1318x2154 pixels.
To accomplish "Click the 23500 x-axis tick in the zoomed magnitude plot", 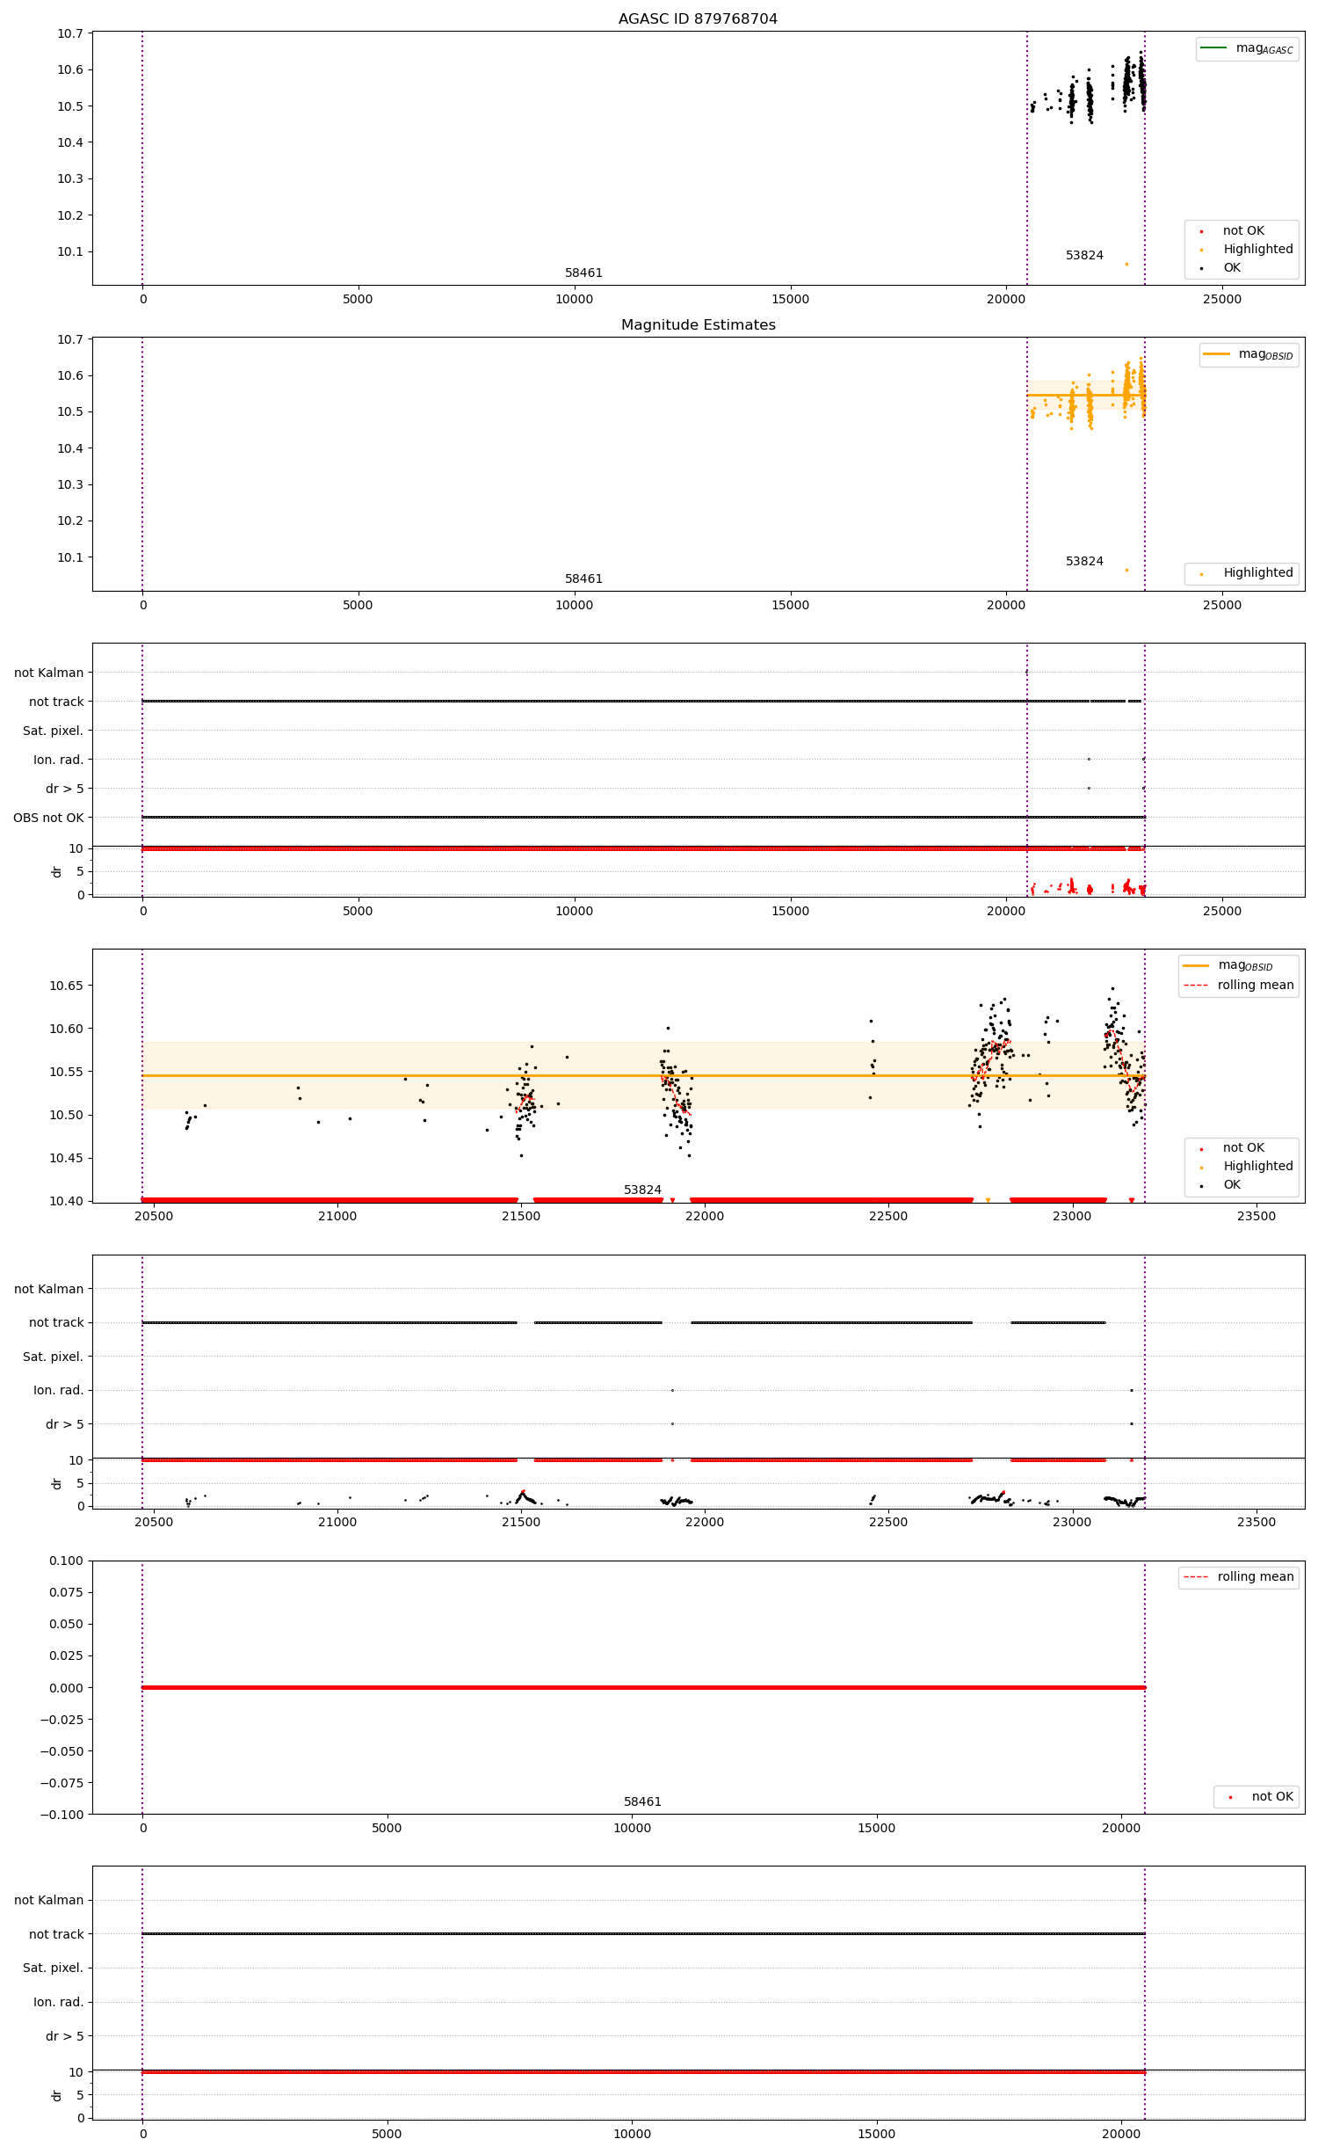I will tap(1256, 1216).
